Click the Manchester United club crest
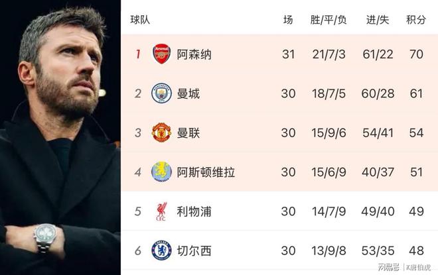Viewport: 438px width, 275px height. 161,133
